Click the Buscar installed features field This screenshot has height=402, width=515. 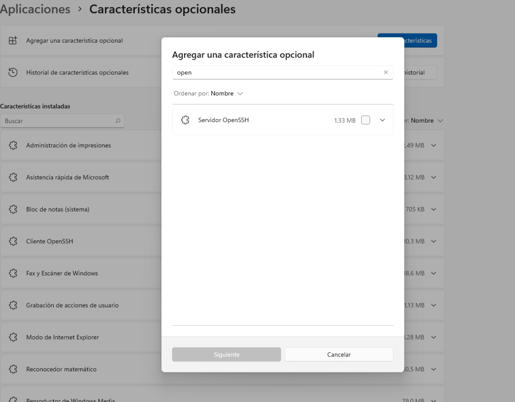[58, 121]
